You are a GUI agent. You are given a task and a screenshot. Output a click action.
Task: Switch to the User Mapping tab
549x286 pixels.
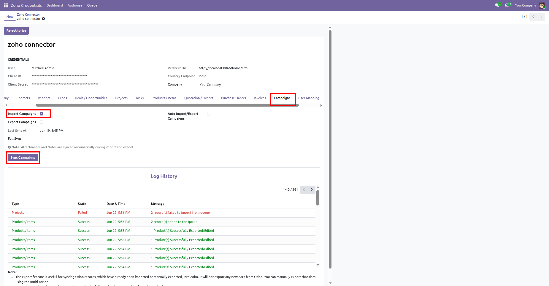(309, 98)
